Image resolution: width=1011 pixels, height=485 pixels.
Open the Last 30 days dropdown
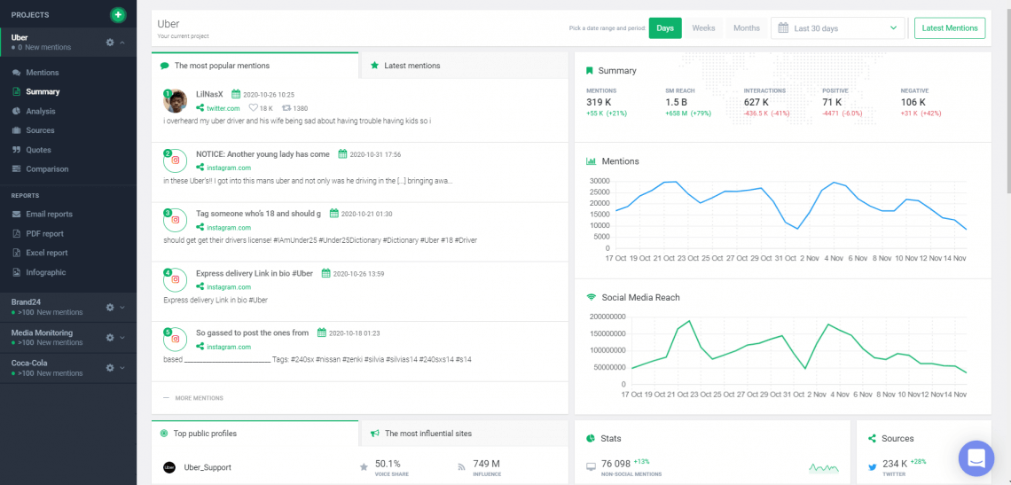click(x=838, y=28)
